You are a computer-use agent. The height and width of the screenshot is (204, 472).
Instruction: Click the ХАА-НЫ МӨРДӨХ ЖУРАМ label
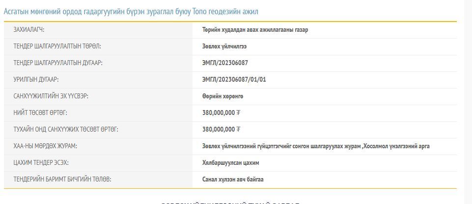(x=45, y=146)
